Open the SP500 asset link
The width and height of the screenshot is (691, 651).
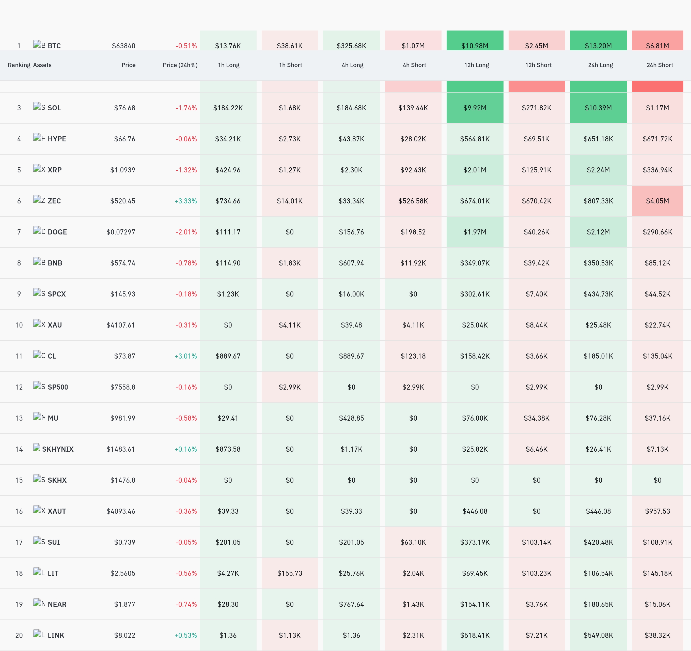coord(58,387)
